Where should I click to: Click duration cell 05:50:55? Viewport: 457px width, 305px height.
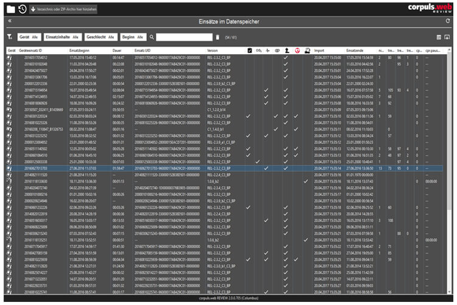click(x=118, y=110)
